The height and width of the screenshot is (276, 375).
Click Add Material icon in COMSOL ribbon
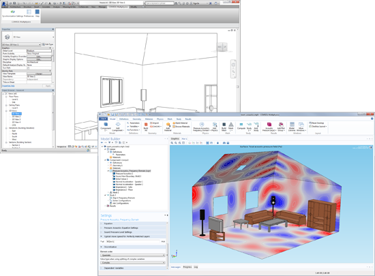point(168,125)
